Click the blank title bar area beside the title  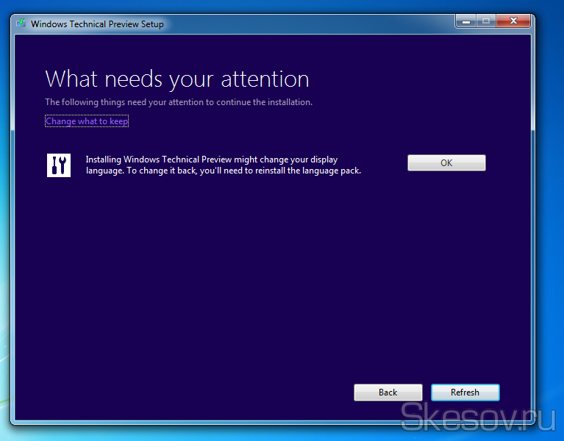309,24
